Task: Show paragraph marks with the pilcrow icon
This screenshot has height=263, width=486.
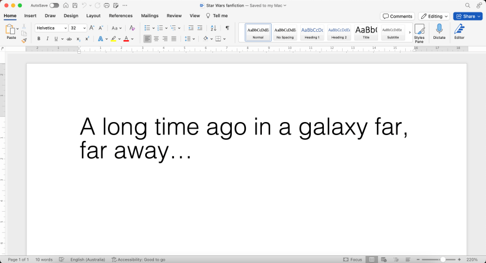Action: pos(227,28)
